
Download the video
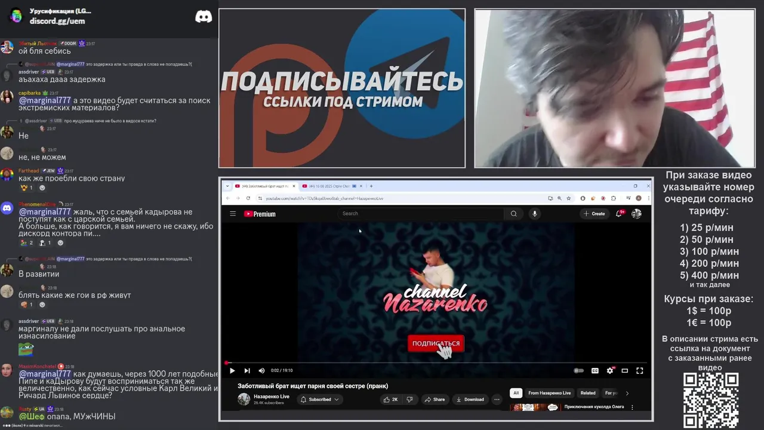click(x=470, y=400)
